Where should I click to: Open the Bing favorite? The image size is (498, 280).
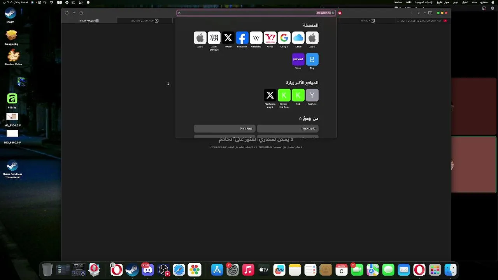(312, 59)
